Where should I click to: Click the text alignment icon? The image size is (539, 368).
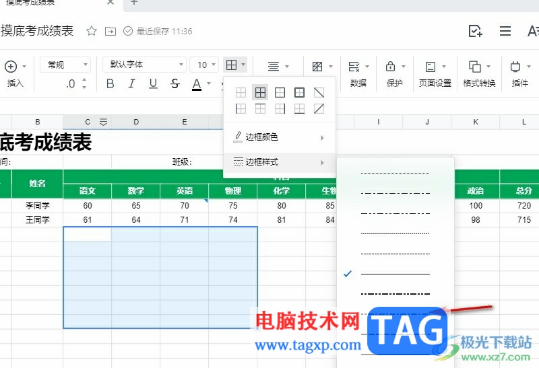[274, 66]
